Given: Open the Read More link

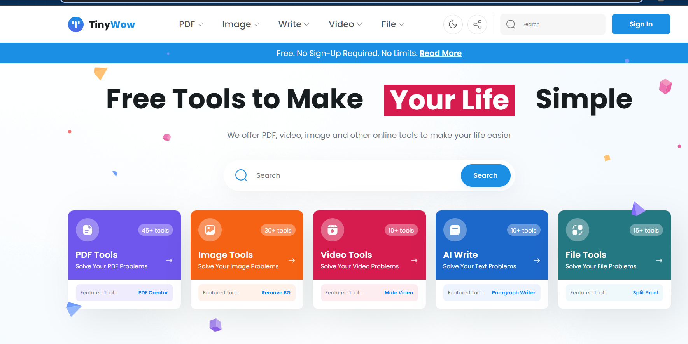Looking at the screenshot, I should [441, 53].
